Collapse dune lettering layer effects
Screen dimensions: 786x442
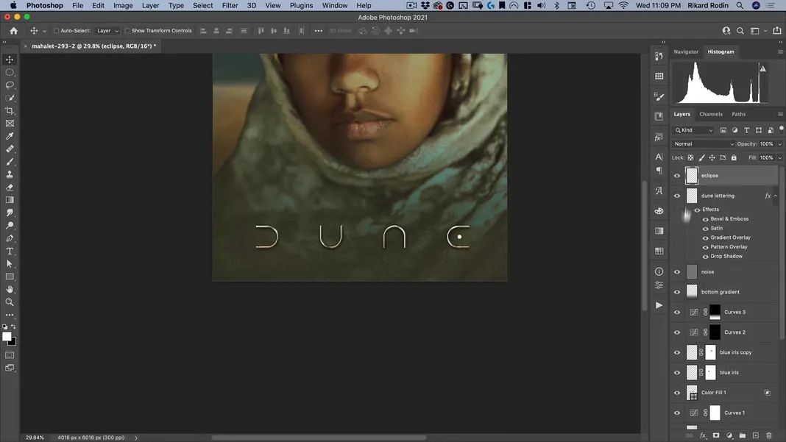(x=776, y=196)
